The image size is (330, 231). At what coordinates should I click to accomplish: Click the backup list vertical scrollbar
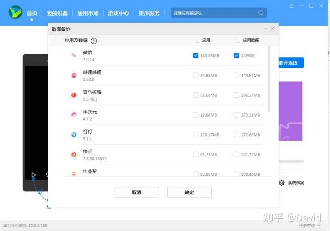[269, 79]
